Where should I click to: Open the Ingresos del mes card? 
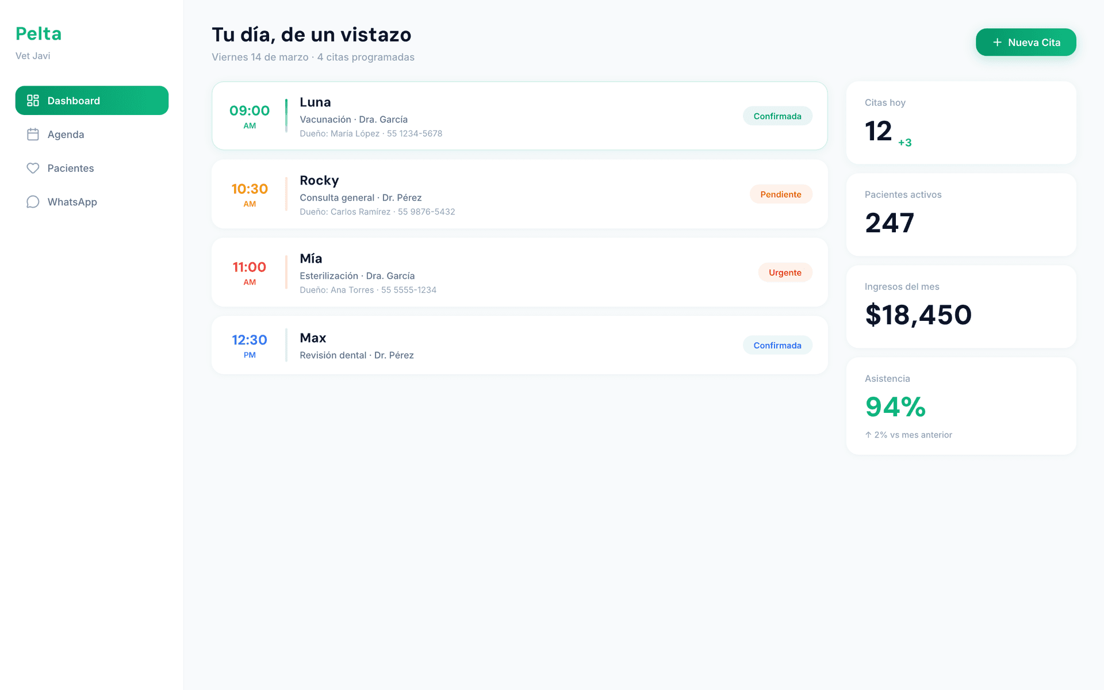[961, 306]
